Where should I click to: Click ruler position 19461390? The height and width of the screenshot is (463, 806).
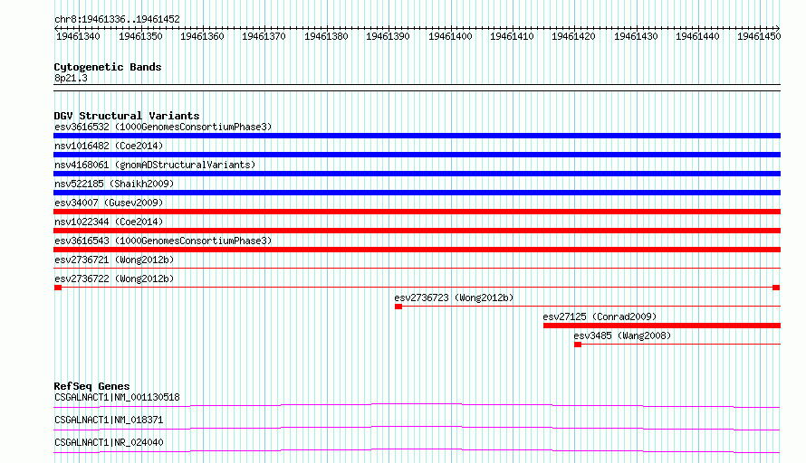point(388,36)
